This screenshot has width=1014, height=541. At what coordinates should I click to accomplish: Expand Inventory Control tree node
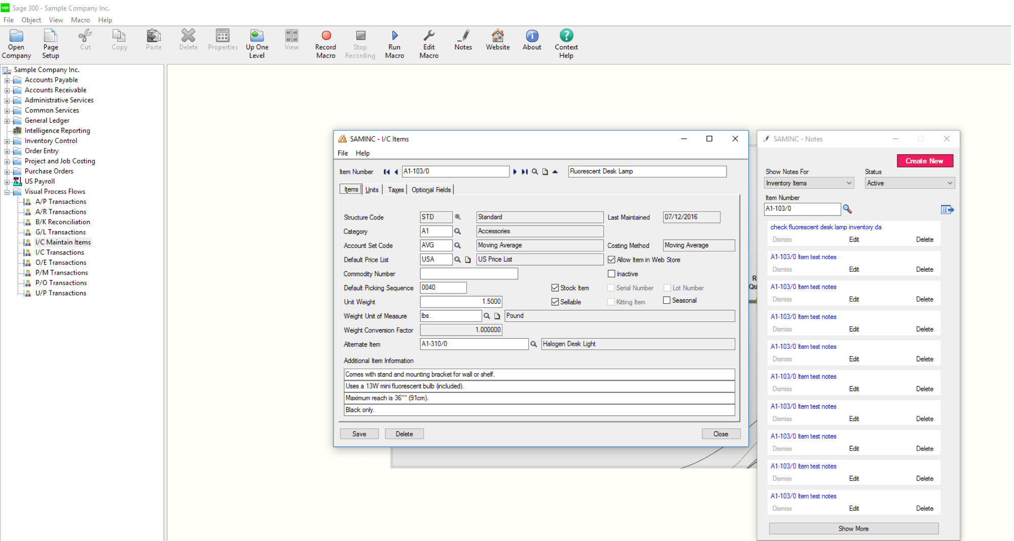click(x=7, y=141)
